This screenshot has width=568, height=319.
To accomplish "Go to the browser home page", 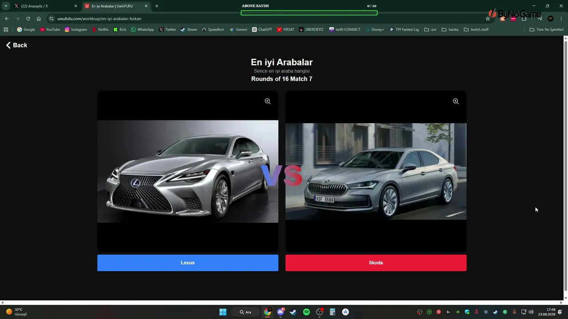I will click(x=39, y=19).
